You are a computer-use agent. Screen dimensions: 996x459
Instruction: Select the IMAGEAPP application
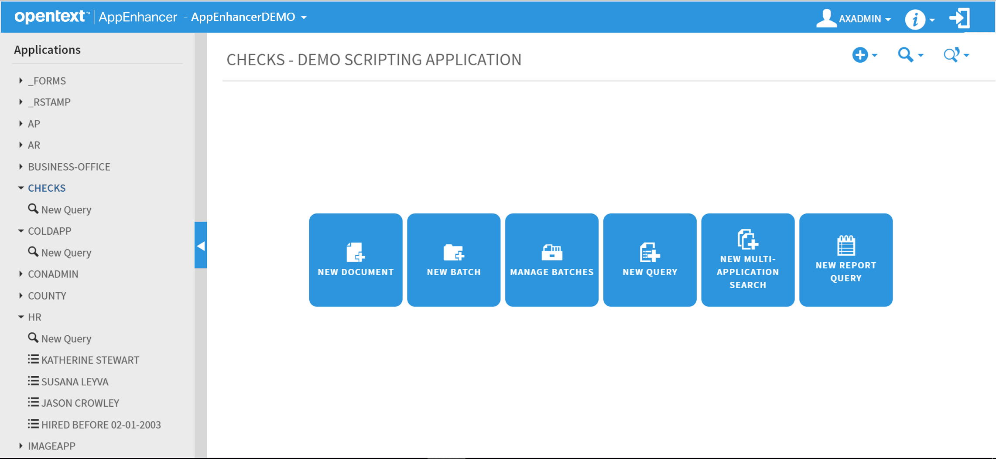pyautogui.click(x=51, y=445)
